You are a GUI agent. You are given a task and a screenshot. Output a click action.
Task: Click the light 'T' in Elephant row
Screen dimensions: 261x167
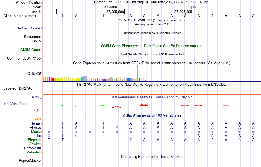[x=131, y=140]
